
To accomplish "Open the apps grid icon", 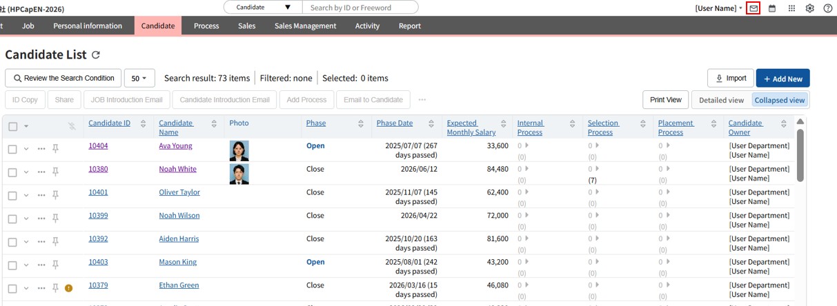I will coord(791,8).
